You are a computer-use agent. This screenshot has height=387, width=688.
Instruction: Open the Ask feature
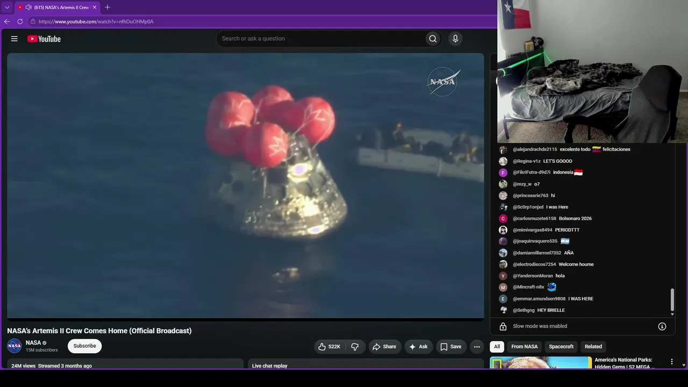click(x=419, y=347)
